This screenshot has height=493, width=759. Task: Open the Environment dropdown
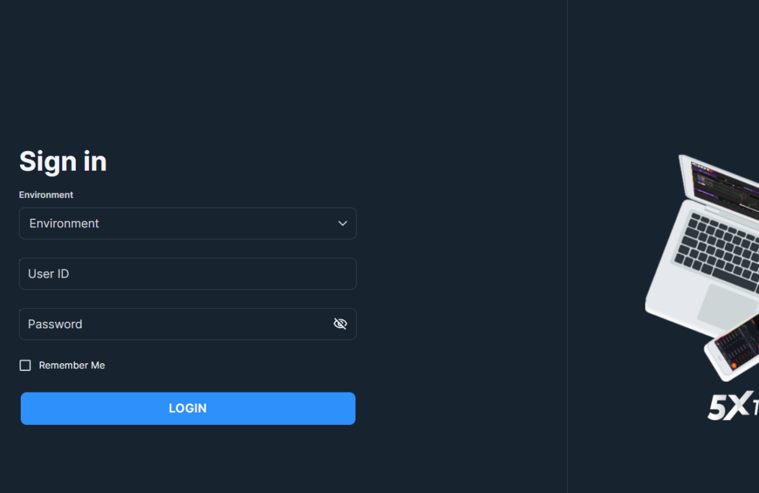(188, 224)
